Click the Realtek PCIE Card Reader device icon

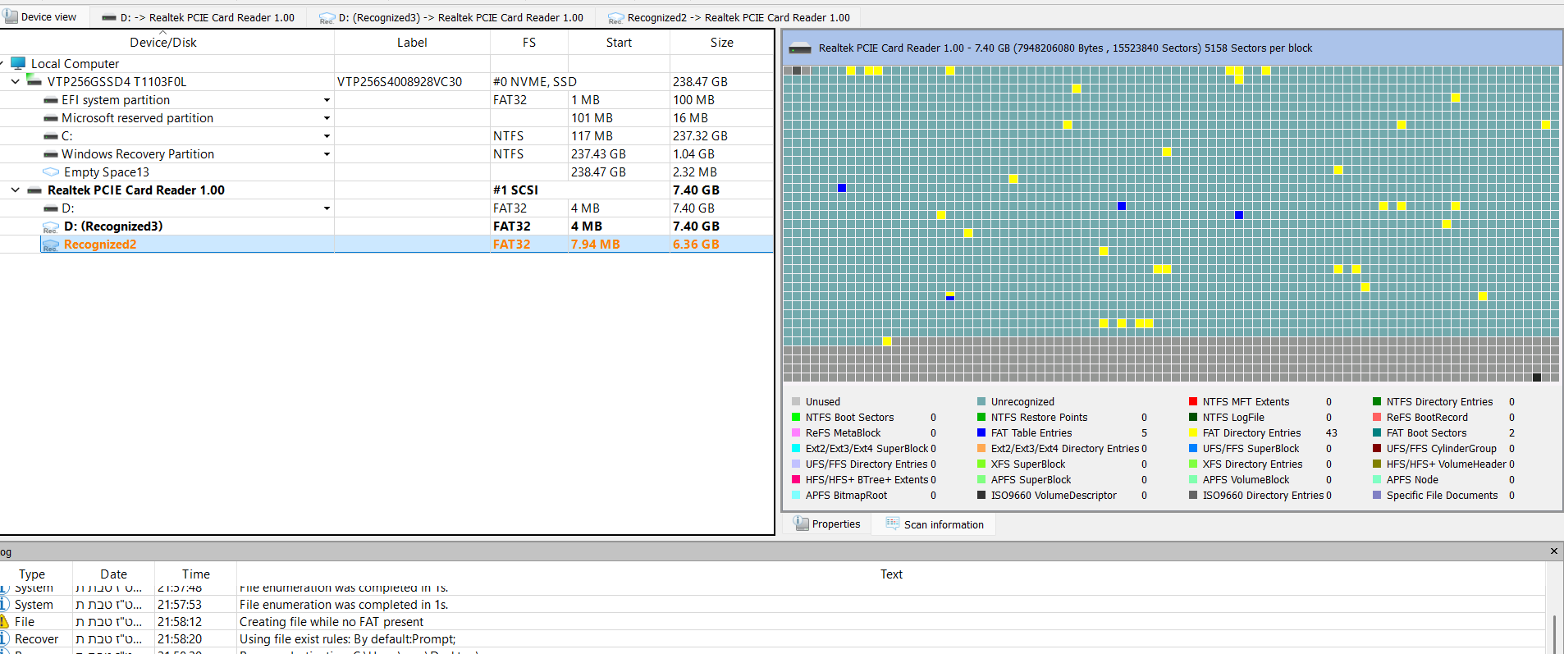[34, 190]
